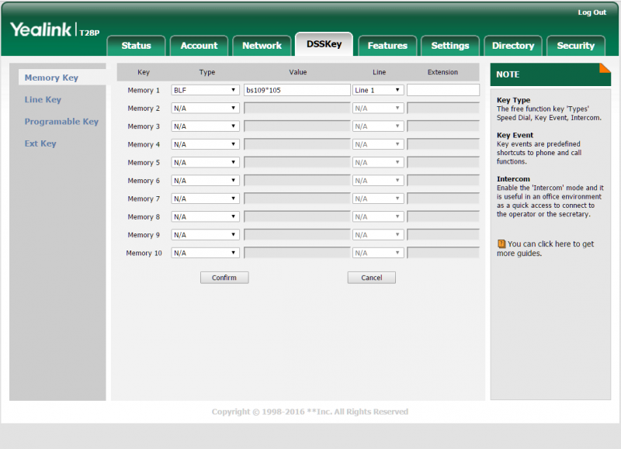Viewport: 621px width, 449px height.
Task: Click the guide help icon in the note panel
Action: click(501, 243)
